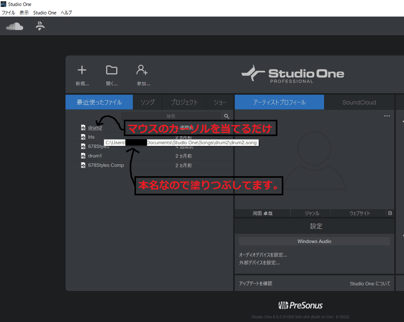This screenshot has height=322, width=404.
Task: Click the 新規... label
Action: [82, 84]
